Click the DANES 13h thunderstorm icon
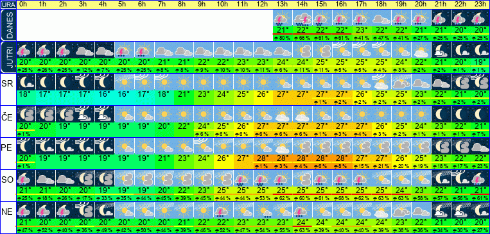The image size is (490, 234). pyautogui.click(x=283, y=18)
